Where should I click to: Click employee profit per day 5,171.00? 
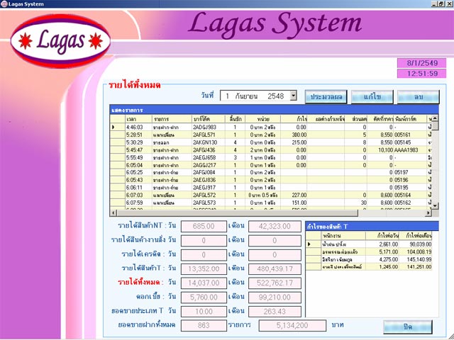(382, 252)
